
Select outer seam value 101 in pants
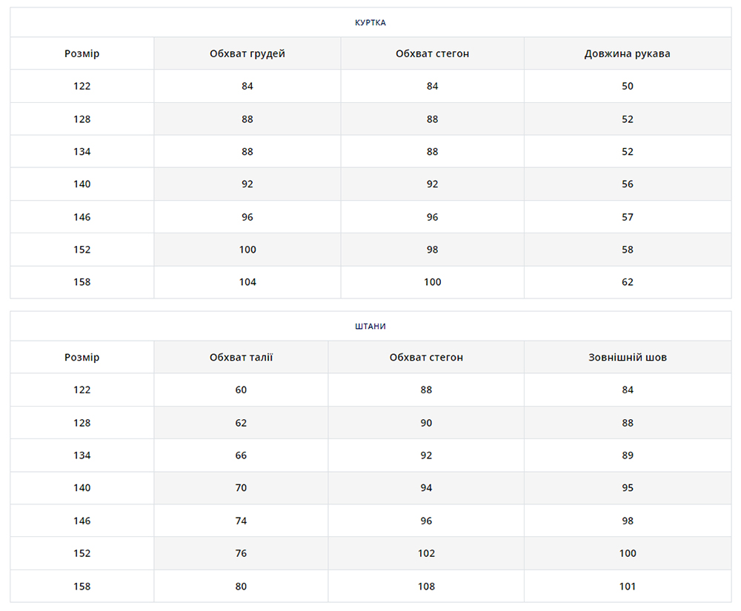coord(627,587)
